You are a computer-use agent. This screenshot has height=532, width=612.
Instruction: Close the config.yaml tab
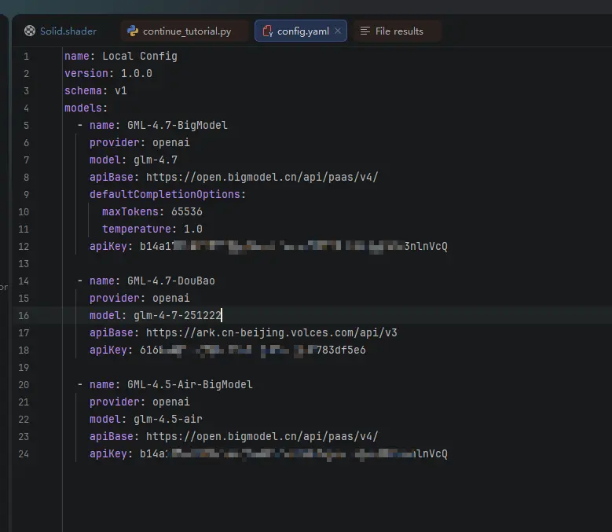tap(338, 31)
